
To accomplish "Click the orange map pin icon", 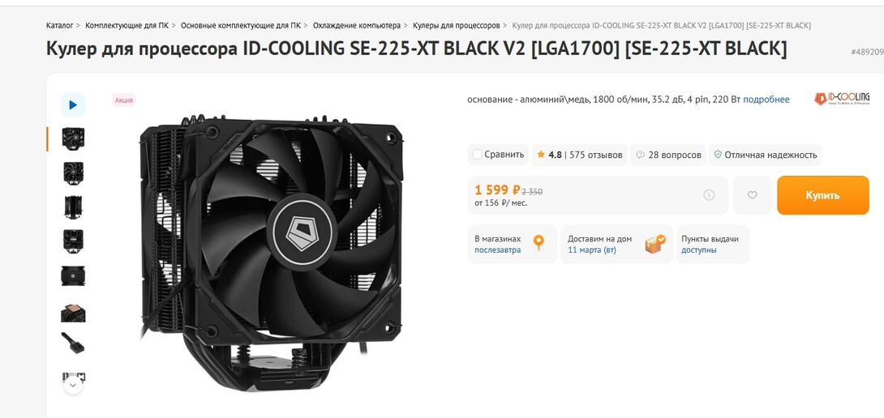I will click(539, 243).
